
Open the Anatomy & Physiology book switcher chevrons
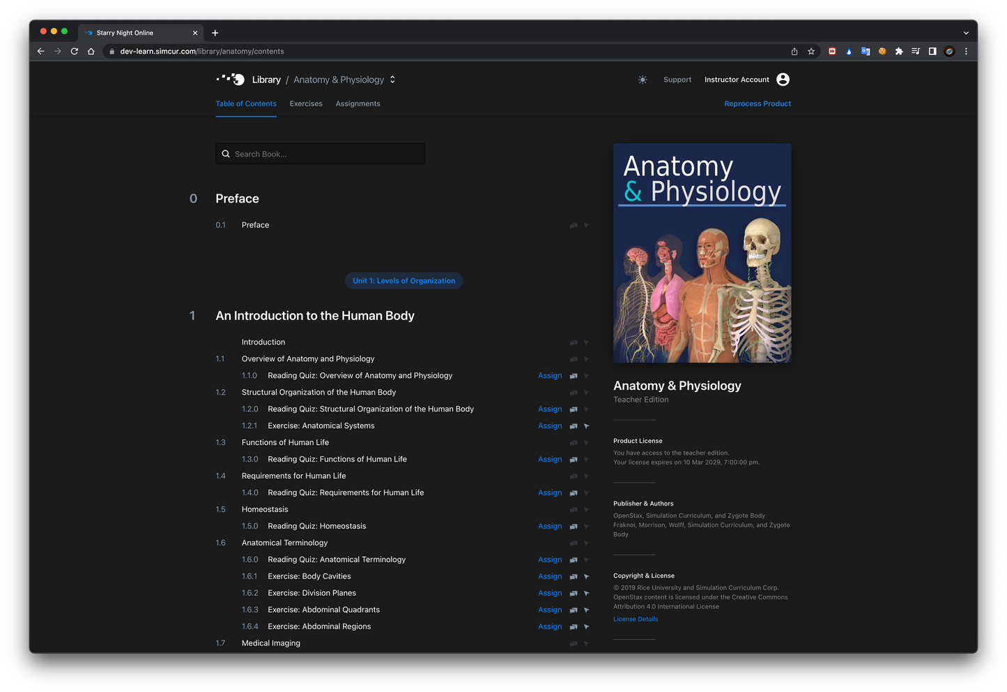pos(392,79)
